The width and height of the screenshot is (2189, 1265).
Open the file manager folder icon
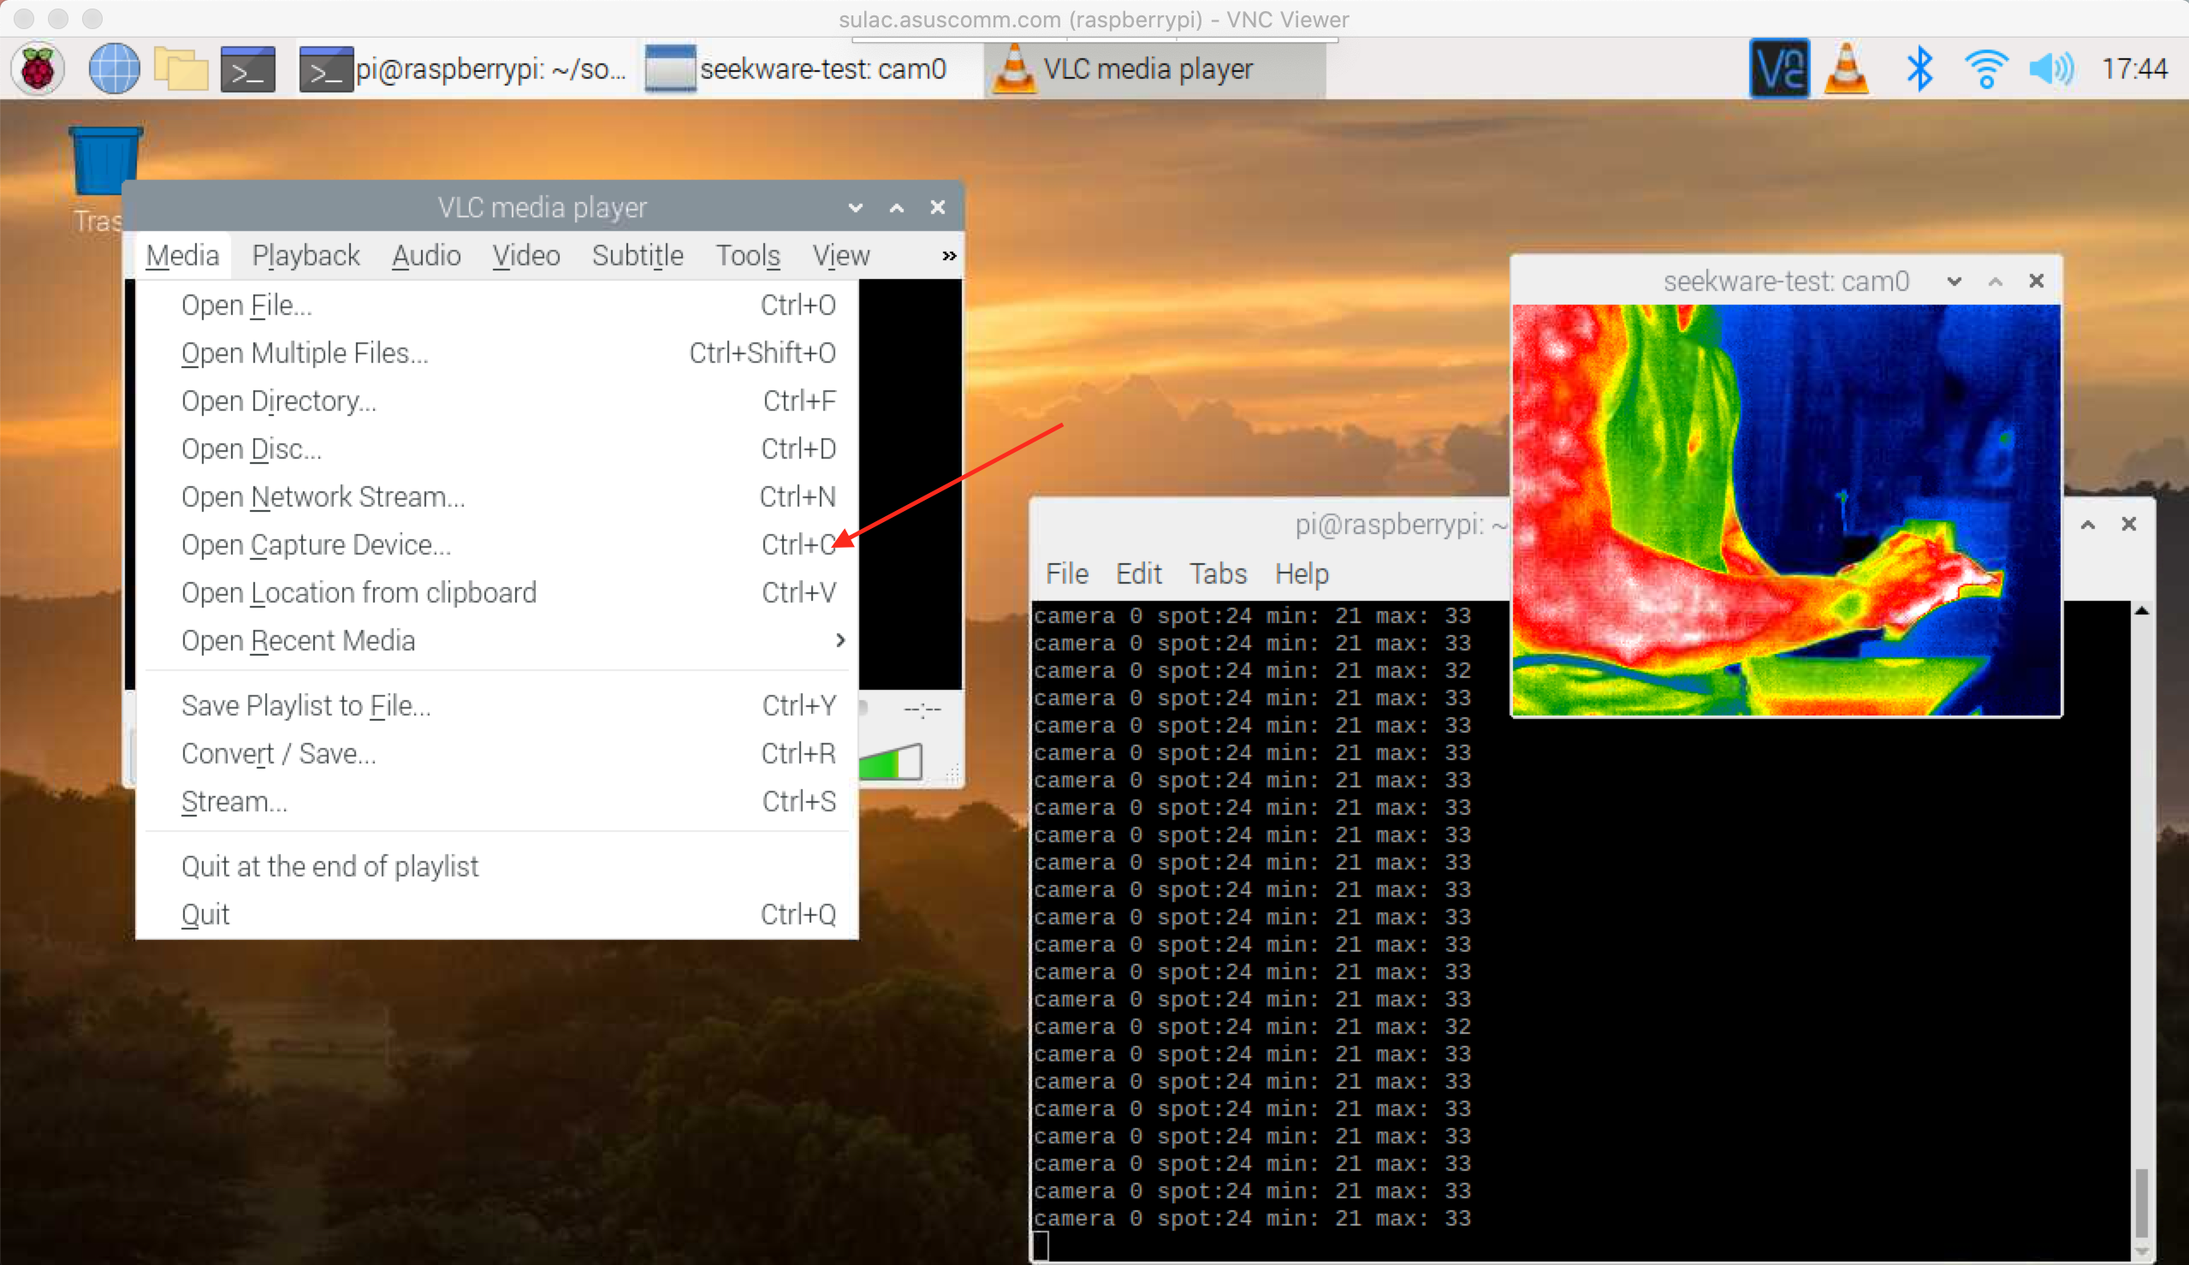coord(181,68)
